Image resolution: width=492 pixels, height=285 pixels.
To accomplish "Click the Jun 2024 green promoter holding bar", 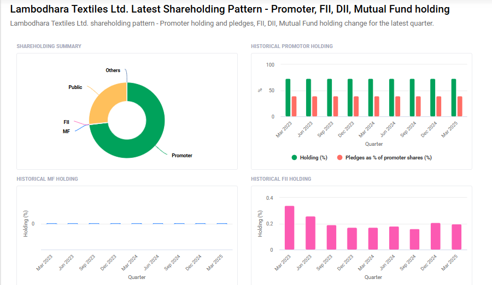I will [x=391, y=98].
